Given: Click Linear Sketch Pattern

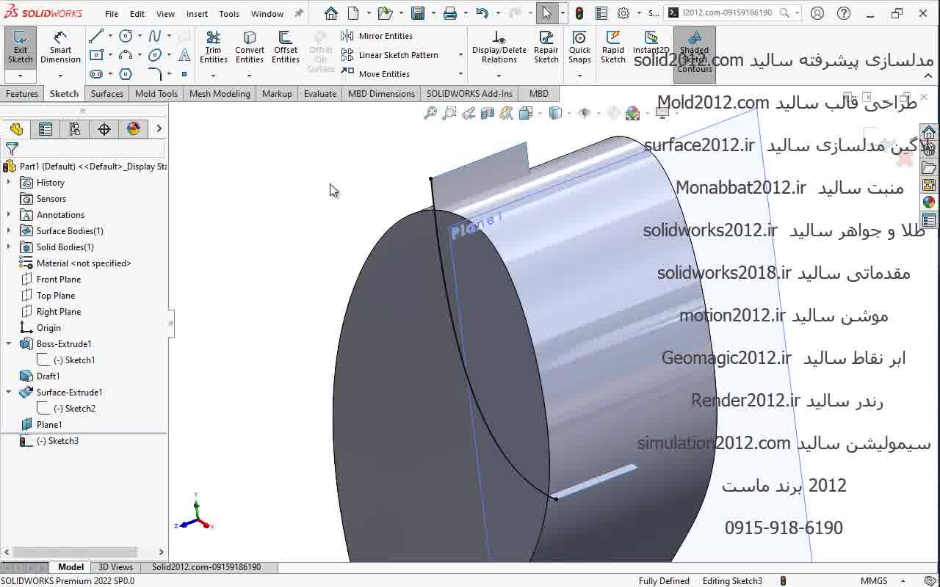Looking at the screenshot, I should click(390, 55).
